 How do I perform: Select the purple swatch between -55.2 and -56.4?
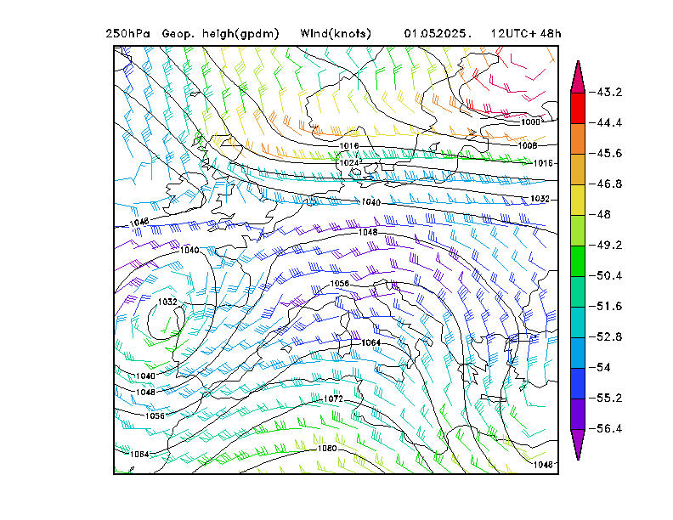[x=578, y=414]
